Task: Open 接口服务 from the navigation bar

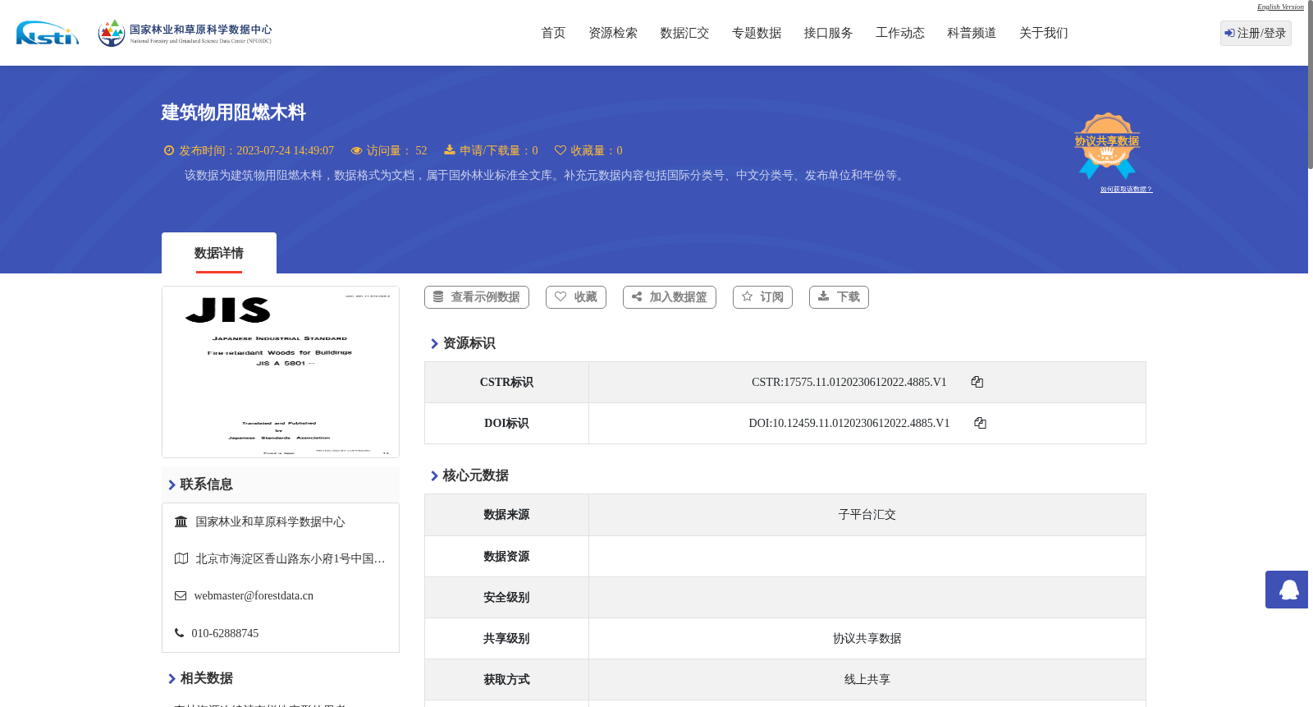Action: 828,33
